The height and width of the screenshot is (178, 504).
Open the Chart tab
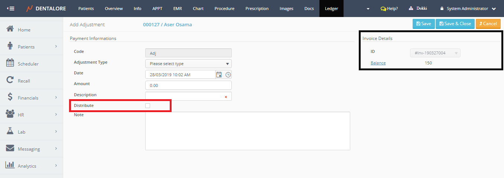point(198,9)
